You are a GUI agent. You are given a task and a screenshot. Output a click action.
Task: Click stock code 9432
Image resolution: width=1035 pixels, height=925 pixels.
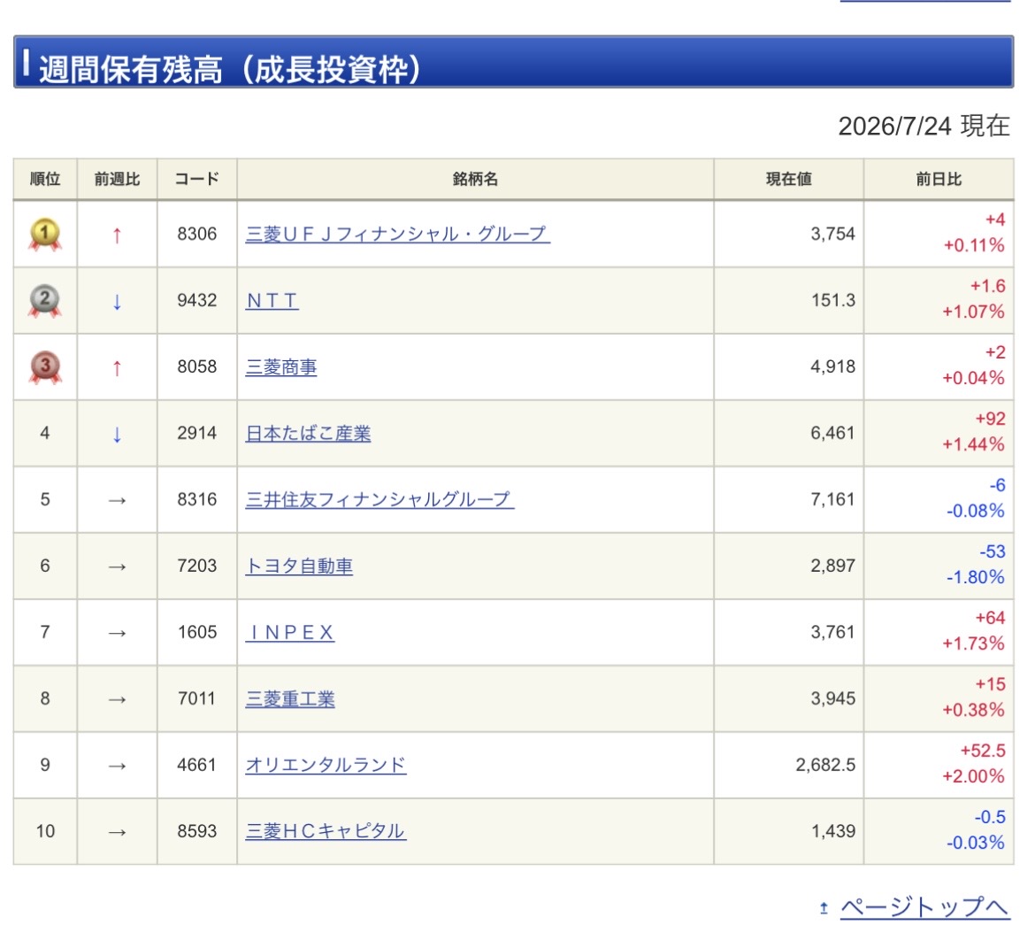[196, 301]
